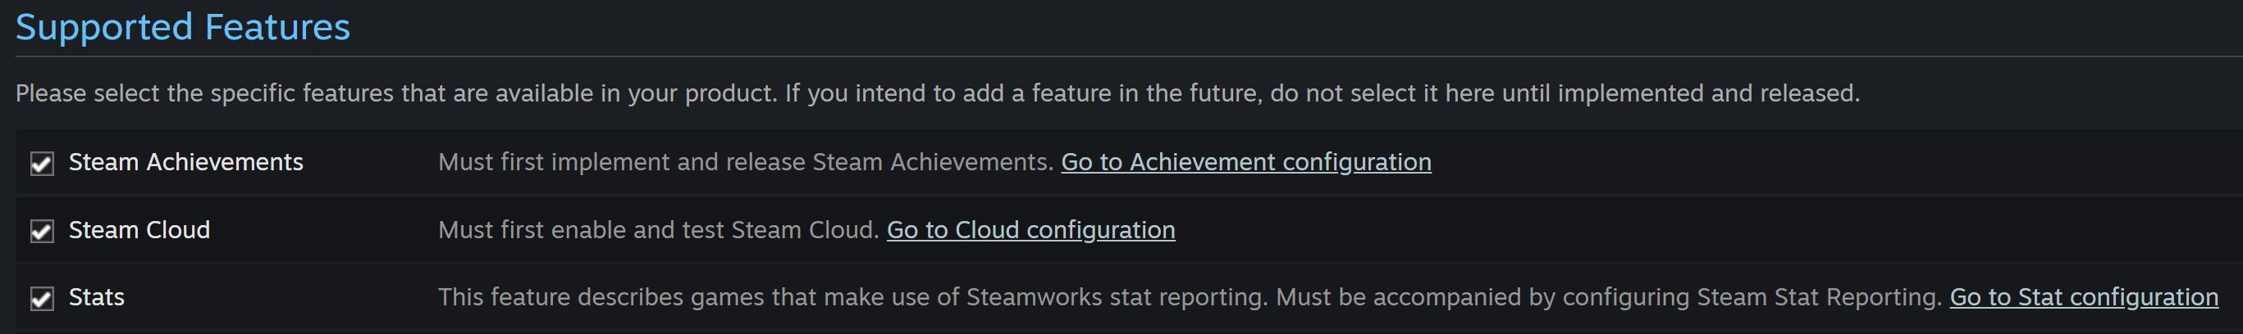Select the Stats label text

coord(97,297)
